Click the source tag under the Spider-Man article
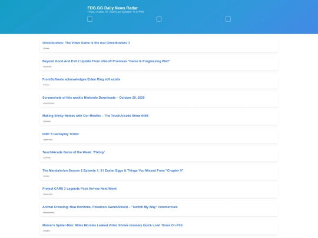Image resolution: width=318 pixels, height=238 pixels. (x=47, y=231)
